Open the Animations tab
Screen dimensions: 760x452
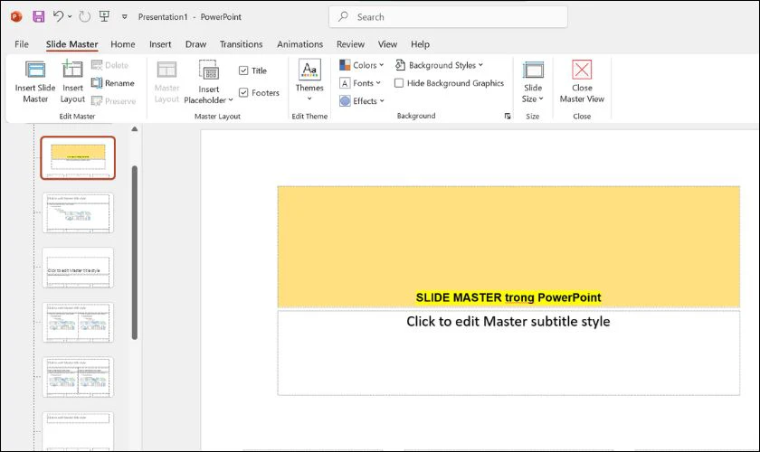click(x=299, y=44)
